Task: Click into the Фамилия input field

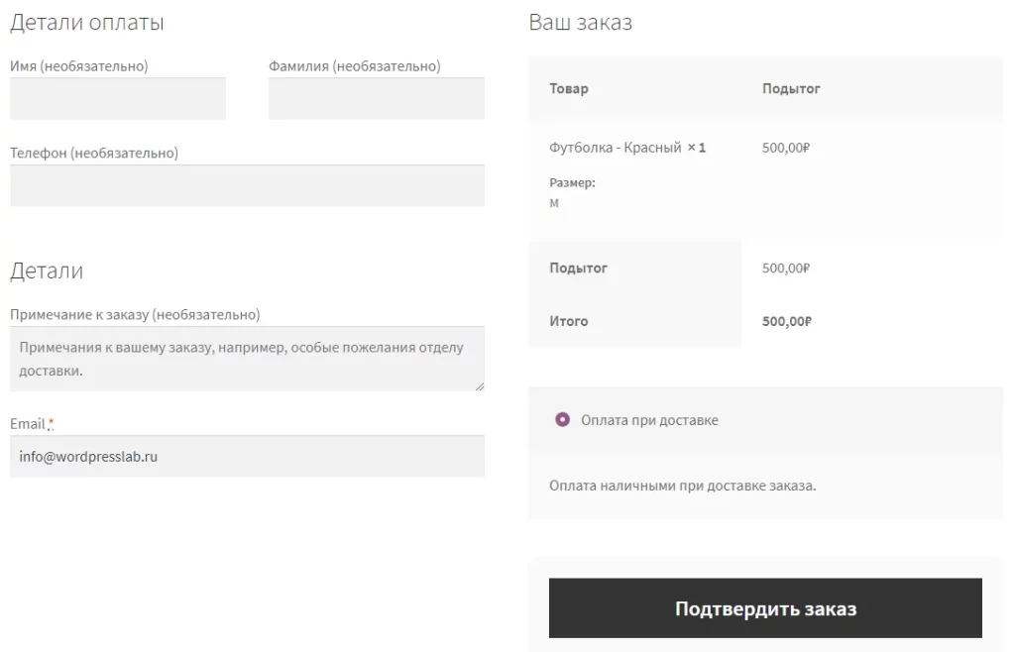Action: (x=376, y=99)
